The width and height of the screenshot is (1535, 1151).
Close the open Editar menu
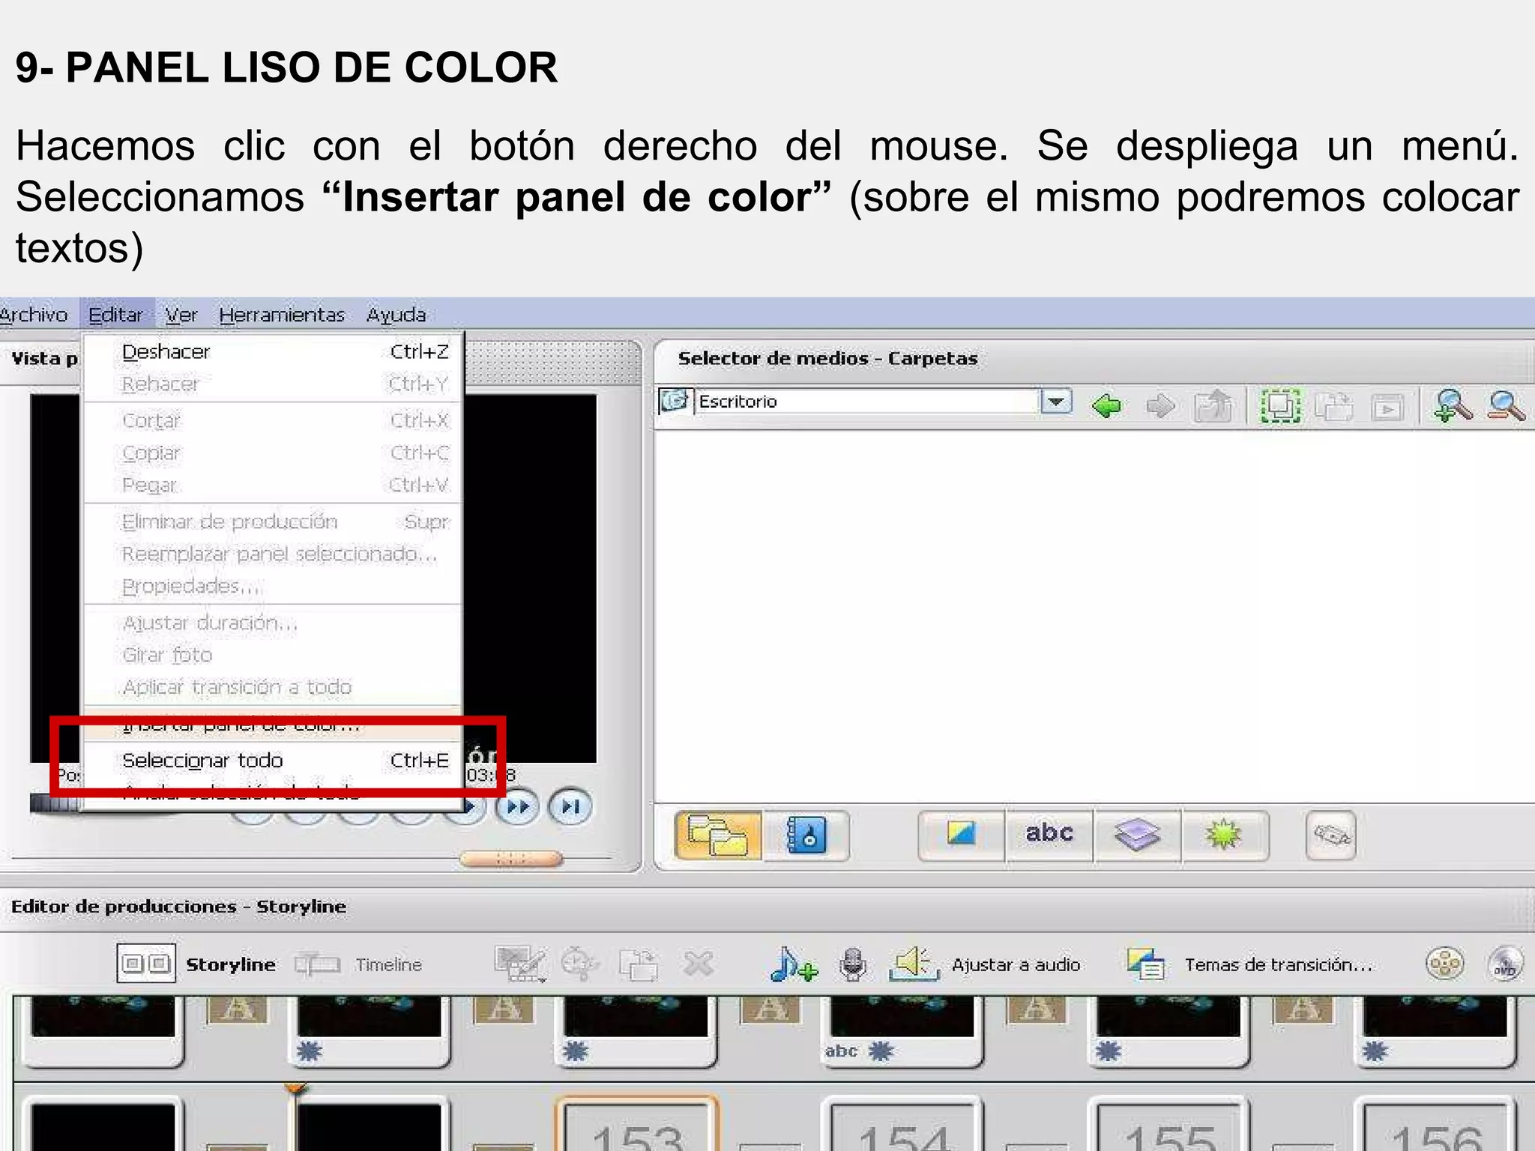tap(116, 315)
